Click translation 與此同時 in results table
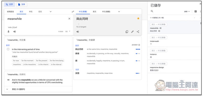This screenshot has width=203, height=96. [79, 49]
